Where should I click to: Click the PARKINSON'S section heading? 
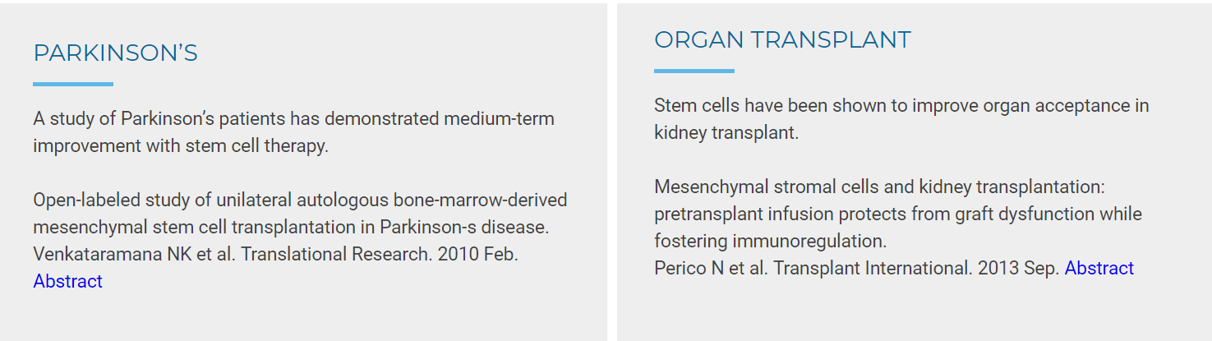[115, 53]
